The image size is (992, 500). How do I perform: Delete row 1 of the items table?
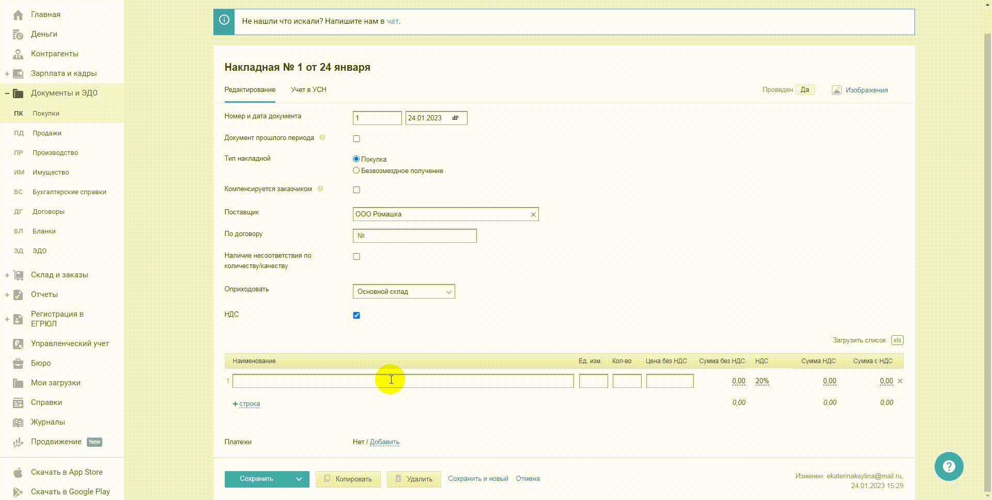(900, 381)
